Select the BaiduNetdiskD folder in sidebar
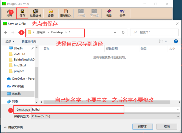 22,59
